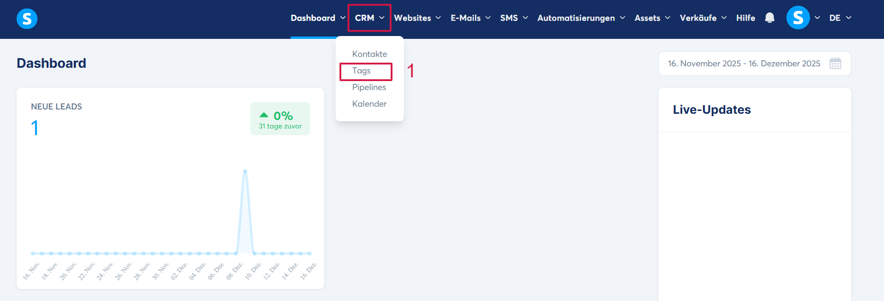Open the CRM nav item
The image size is (884, 301).
pos(365,18)
